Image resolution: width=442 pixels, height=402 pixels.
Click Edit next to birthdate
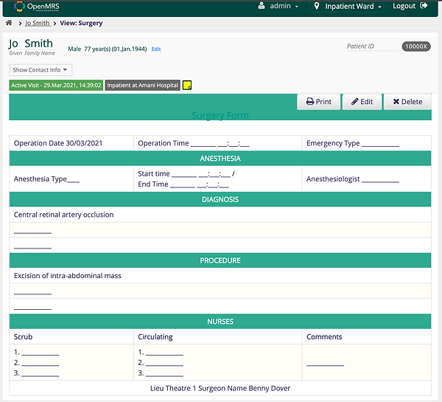click(x=156, y=49)
